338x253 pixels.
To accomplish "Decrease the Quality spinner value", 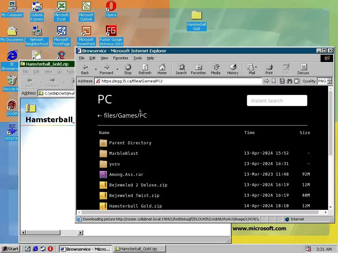I will pyautogui.click(x=330, y=83).
